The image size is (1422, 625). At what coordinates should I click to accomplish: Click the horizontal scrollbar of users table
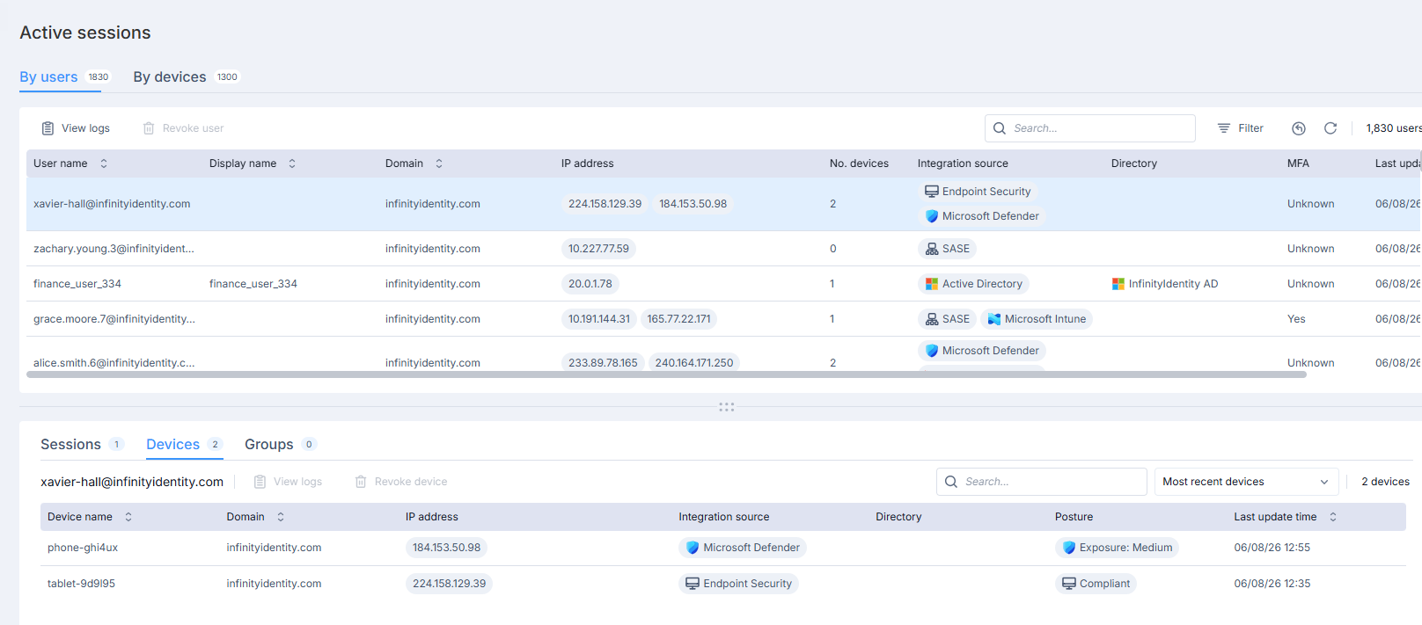pos(666,374)
